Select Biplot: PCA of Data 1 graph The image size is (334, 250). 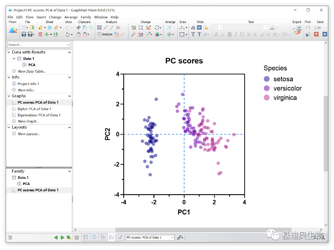(x=34, y=109)
